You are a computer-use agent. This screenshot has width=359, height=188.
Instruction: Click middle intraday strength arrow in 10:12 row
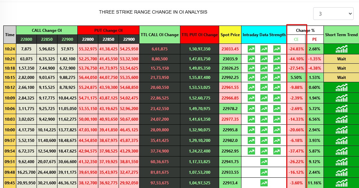264,87
